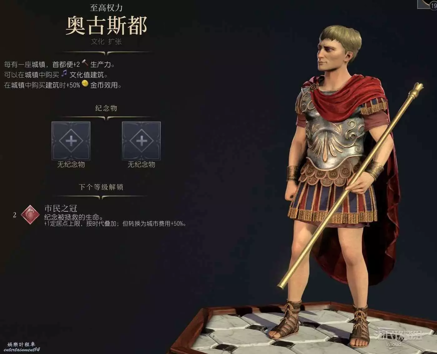Screen dimensions: 437x354
Task: Click the golden staff held by Augustus
Action: pyautogui.click(x=350, y=186)
